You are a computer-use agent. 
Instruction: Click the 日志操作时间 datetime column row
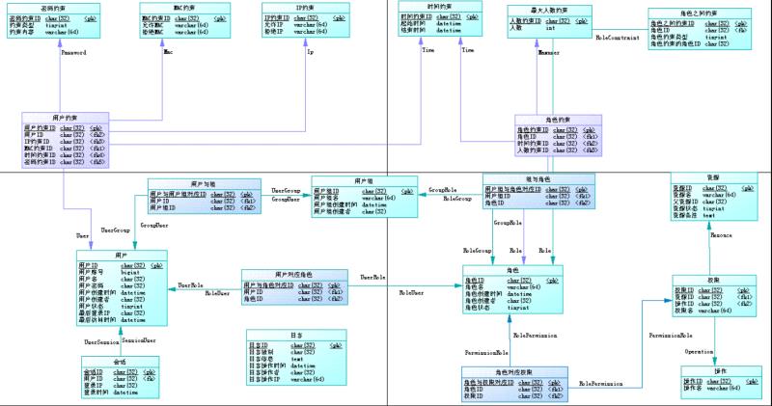coord(296,366)
